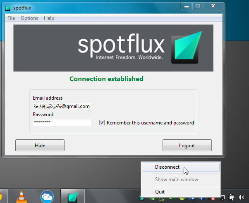Focus the Password field
The image size is (249, 203).
point(62,122)
